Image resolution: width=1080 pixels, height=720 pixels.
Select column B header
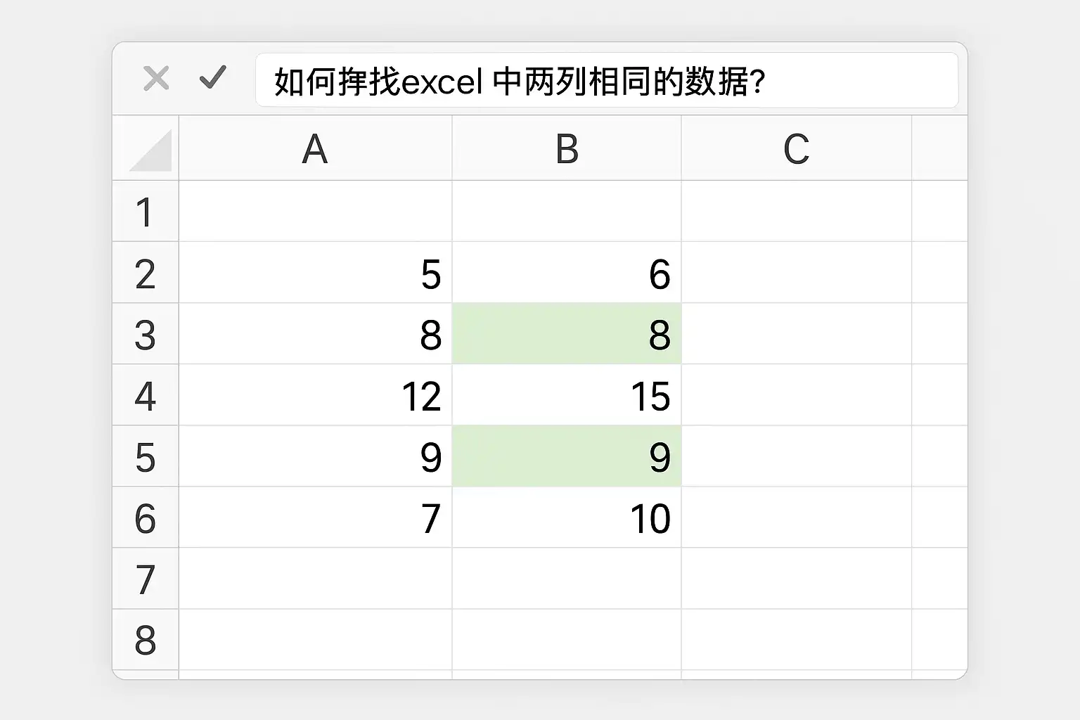point(567,148)
